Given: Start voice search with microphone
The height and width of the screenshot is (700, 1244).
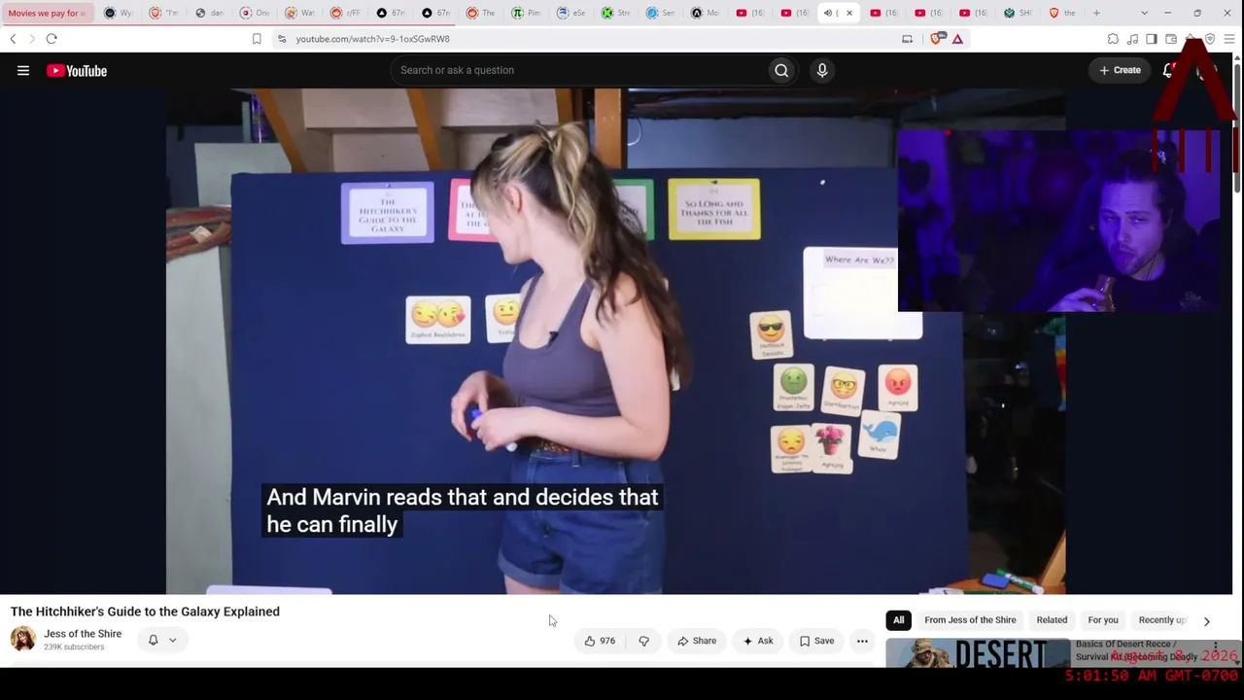Looking at the screenshot, I should [822, 70].
